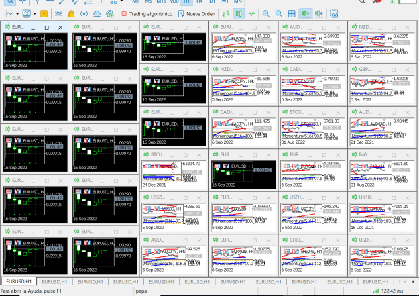Image resolution: width=419 pixels, height=296 pixels.
Task: Tile chart windows with grid icon
Action: click(x=292, y=14)
